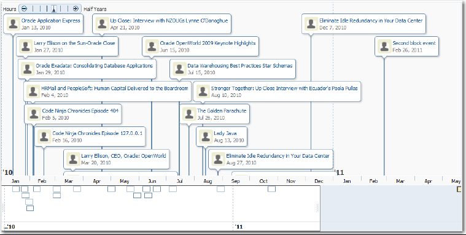Viewport: 466px width, 235px height.
Task: Click the overview marker box under Aug
Action: point(220,189)
